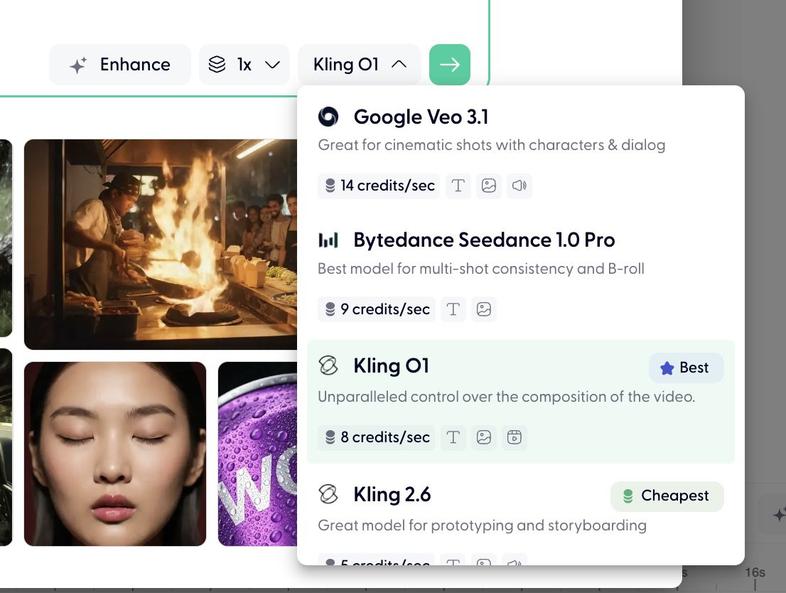Click image input icon for Google Veo 3.1
This screenshot has height=593, width=786.
tap(489, 186)
